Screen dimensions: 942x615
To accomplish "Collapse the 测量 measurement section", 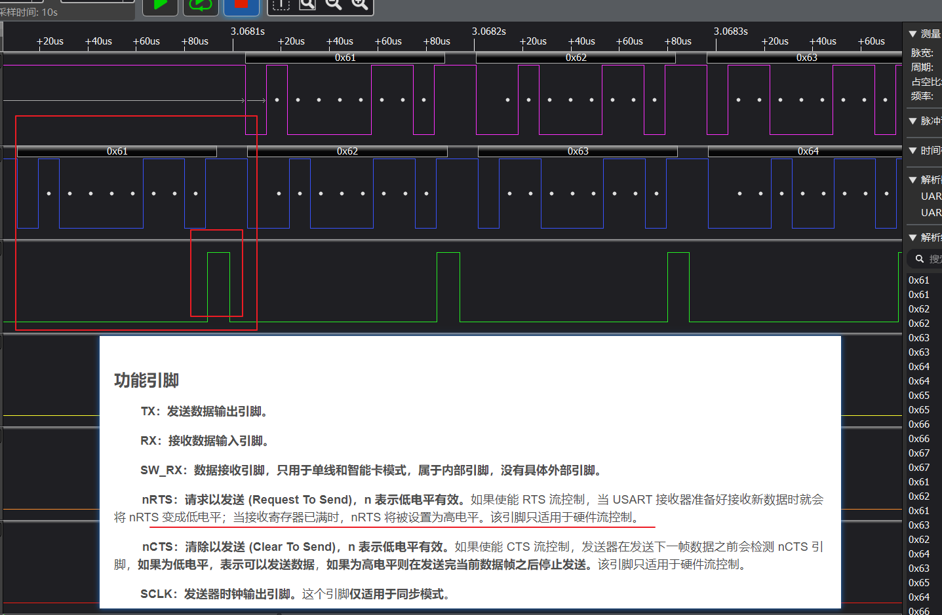I will coord(913,34).
